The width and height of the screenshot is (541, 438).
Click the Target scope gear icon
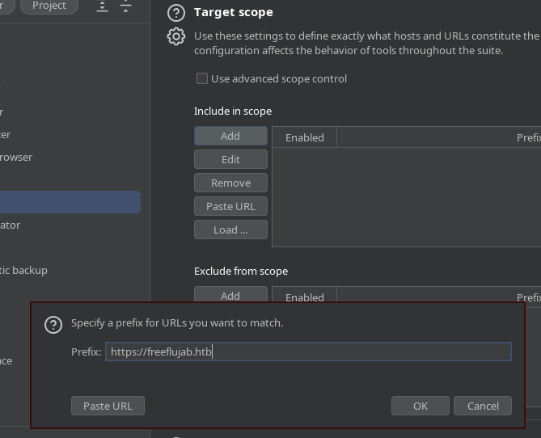click(x=175, y=36)
